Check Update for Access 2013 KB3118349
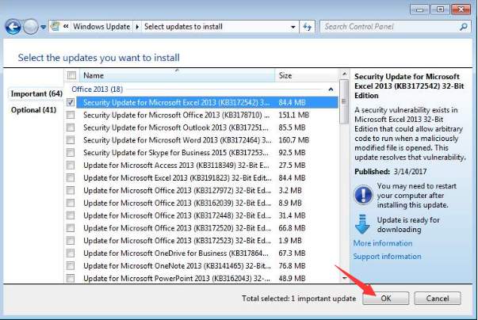 click(71, 165)
